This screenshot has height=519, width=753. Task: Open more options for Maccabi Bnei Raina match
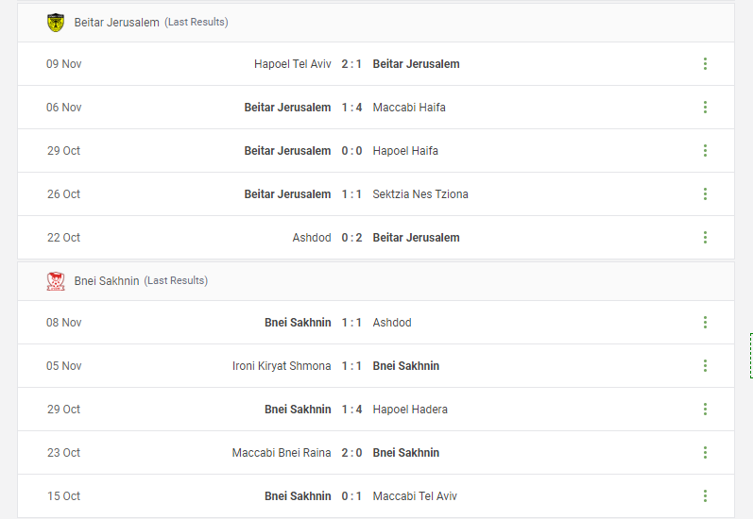pos(705,453)
